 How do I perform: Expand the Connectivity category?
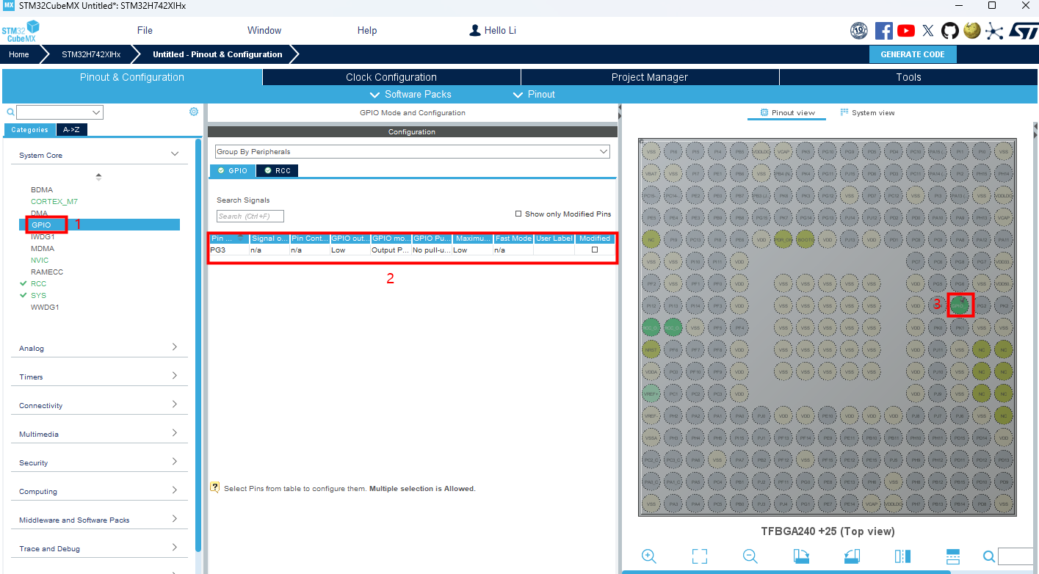pos(175,404)
